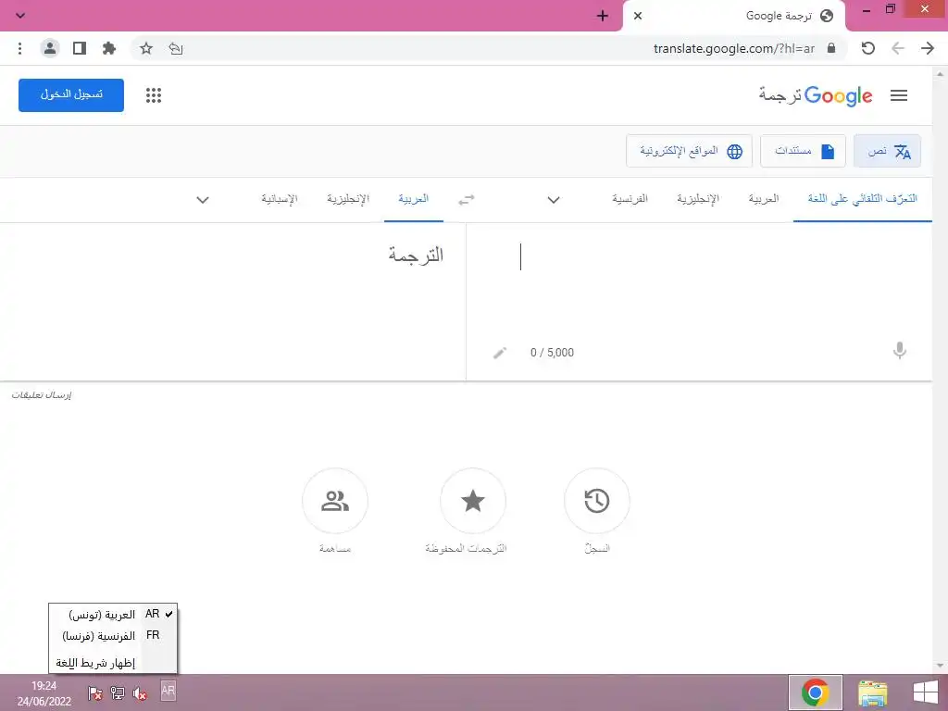Select العربية (تونس) AR input language

coord(113,615)
